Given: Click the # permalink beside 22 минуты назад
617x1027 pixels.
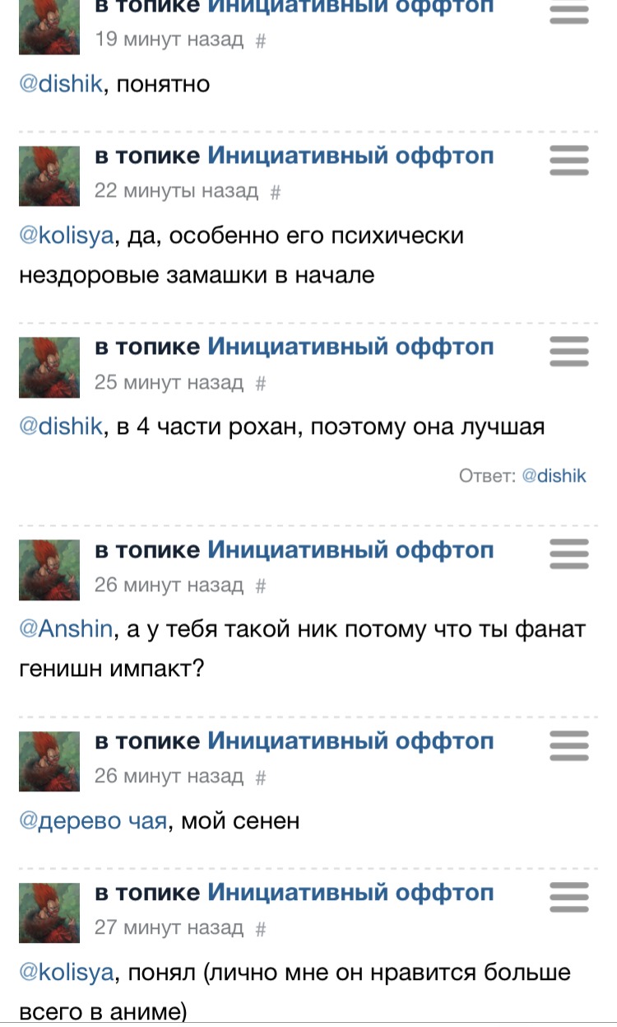Looking at the screenshot, I should (276, 192).
